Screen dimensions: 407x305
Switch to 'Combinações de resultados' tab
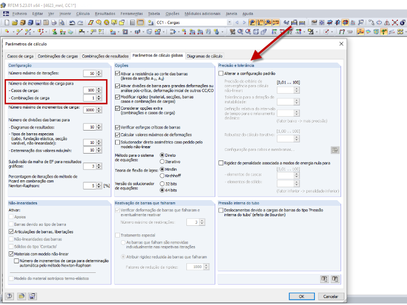(x=105, y=56)
